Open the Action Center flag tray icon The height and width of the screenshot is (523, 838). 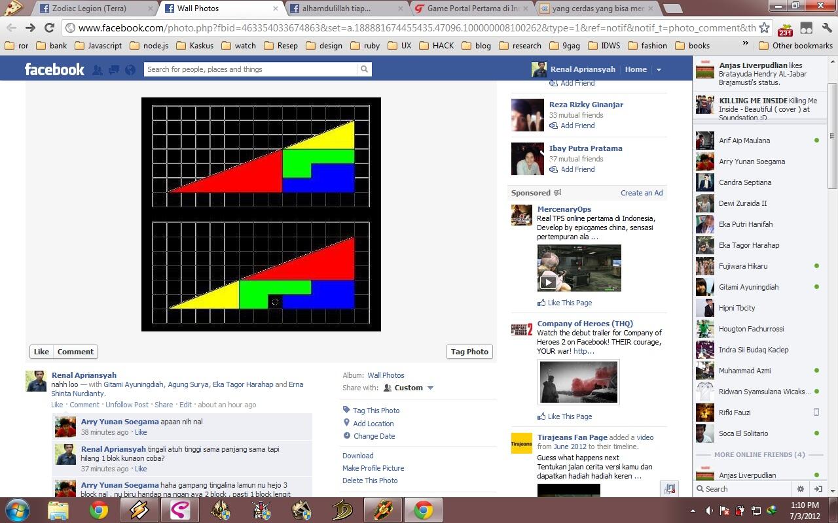click(x=725, y=511)
